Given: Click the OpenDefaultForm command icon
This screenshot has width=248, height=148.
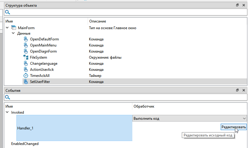Looking at the screenshot, I should click(x=26, y=39).
